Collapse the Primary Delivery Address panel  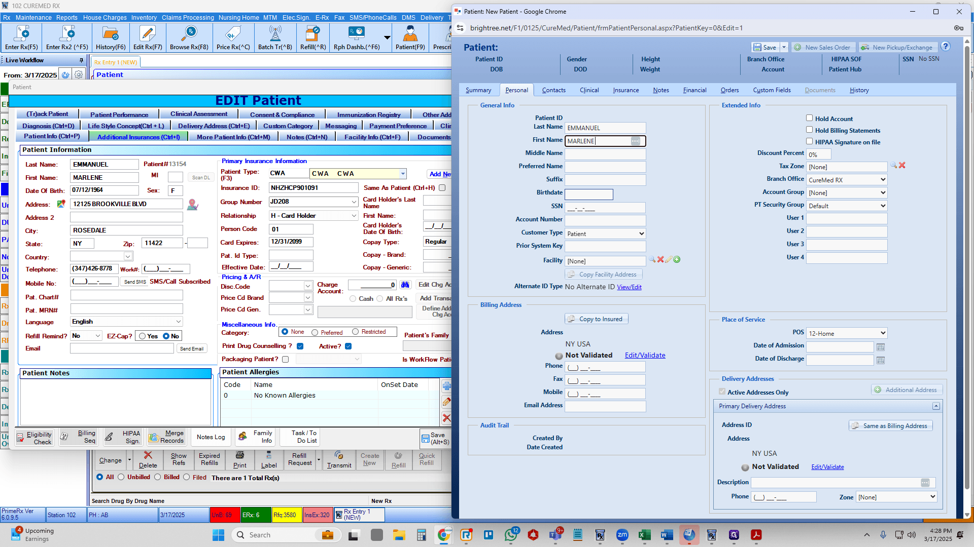tap(936, 406)
